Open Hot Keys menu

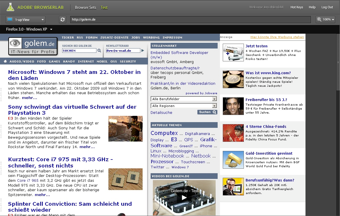(x=297, y=7)
